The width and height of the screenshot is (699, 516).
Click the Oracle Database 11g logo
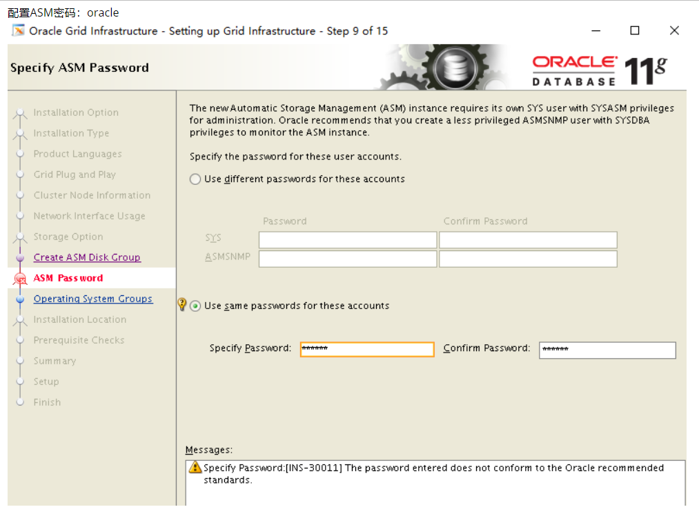[x=600, y=70]
